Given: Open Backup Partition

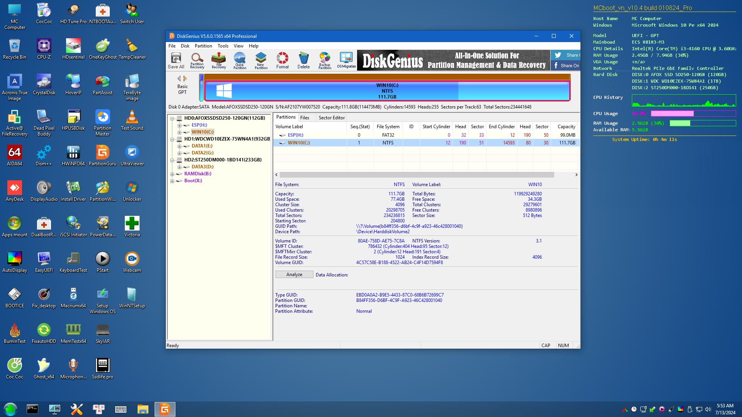Looking at the screenshot, I should tap(325, 60).
